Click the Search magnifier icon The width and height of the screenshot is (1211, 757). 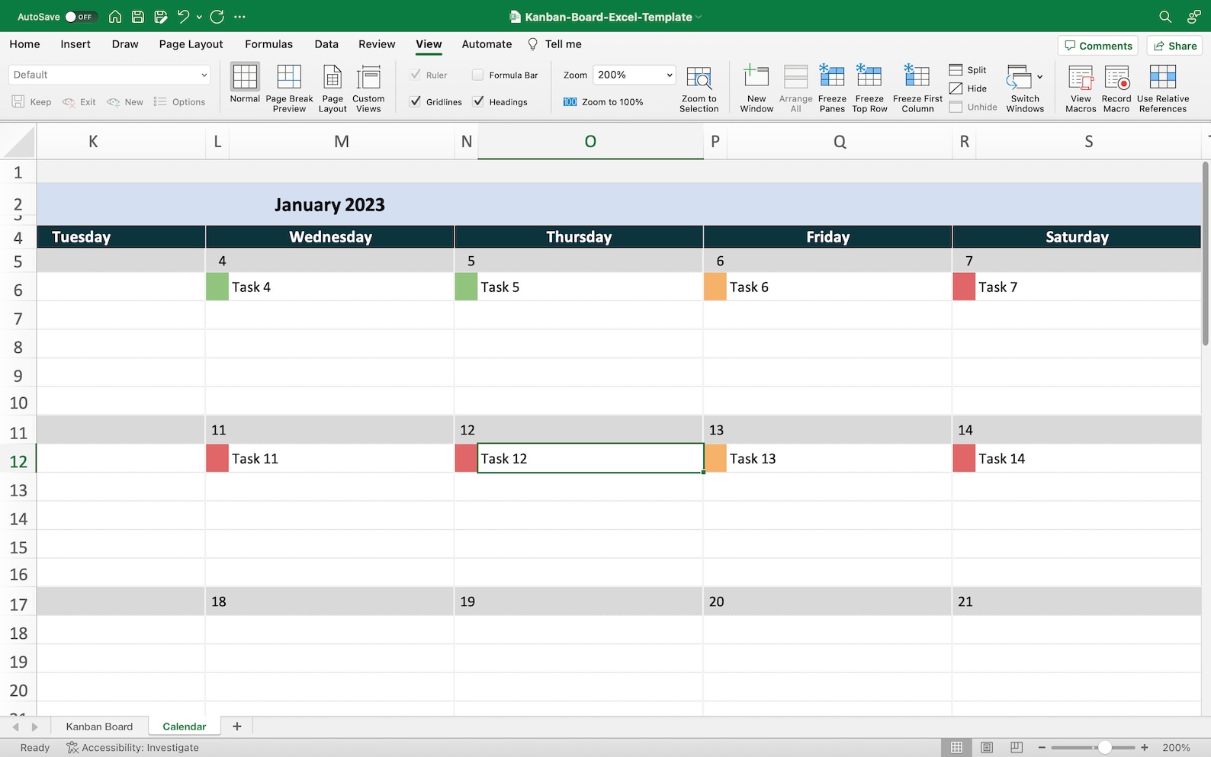tap(1165, 16)
